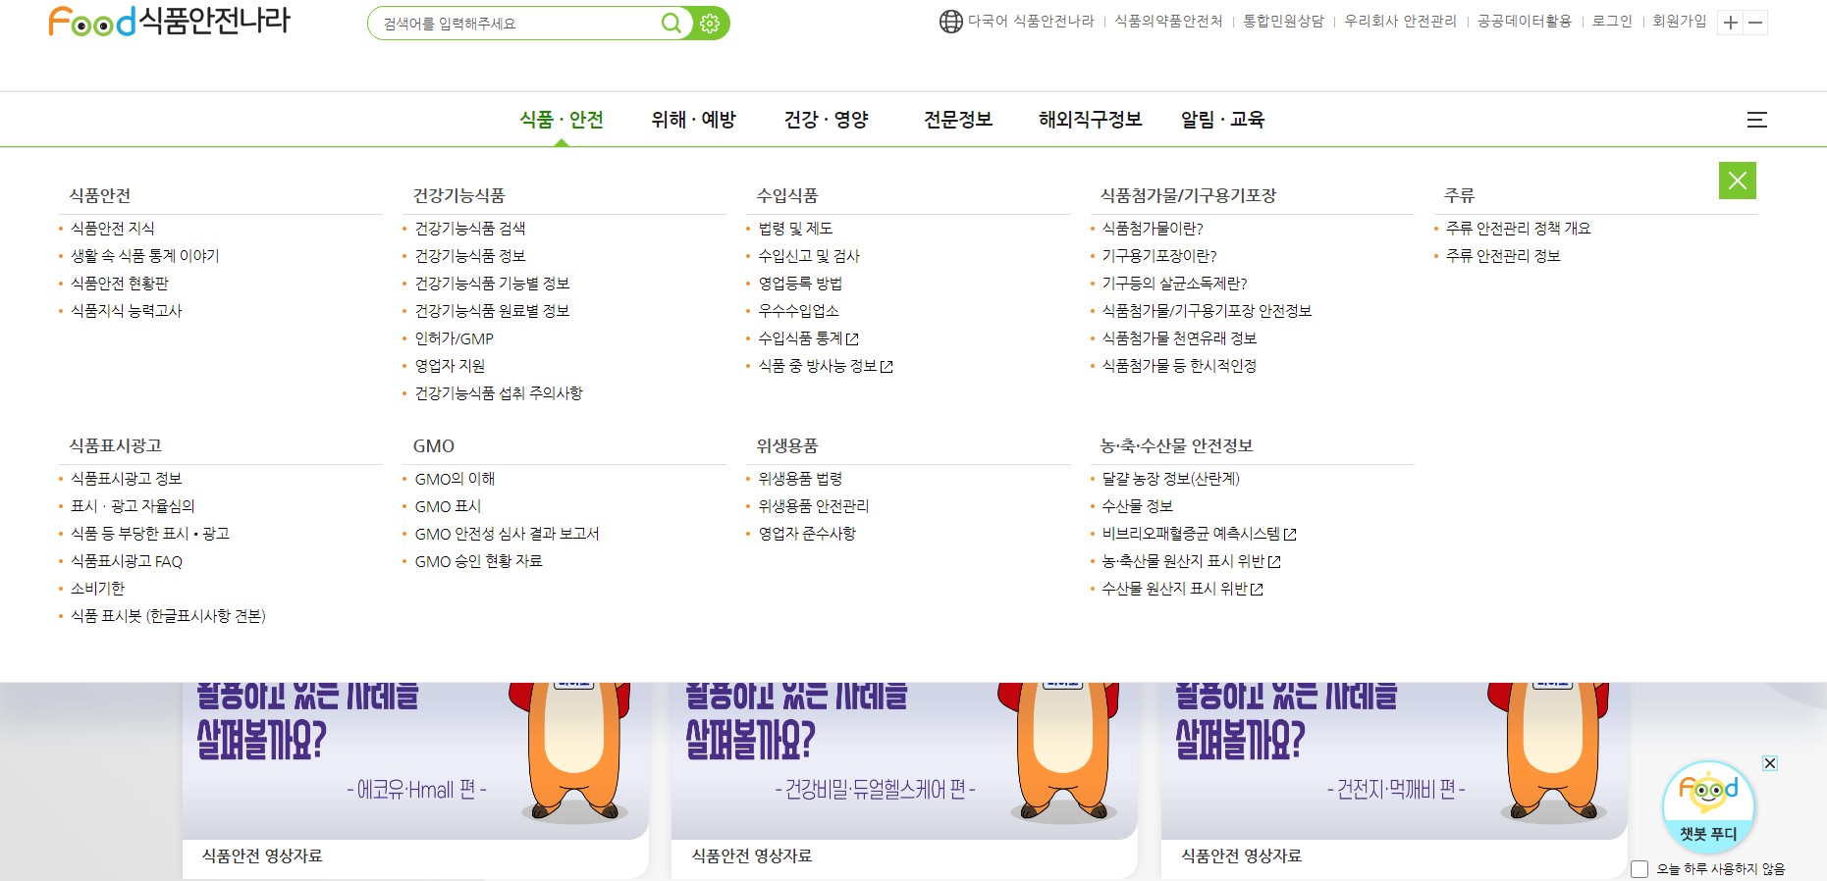
Task: Increase page zoom with plus button
Action: (1730, 23)
